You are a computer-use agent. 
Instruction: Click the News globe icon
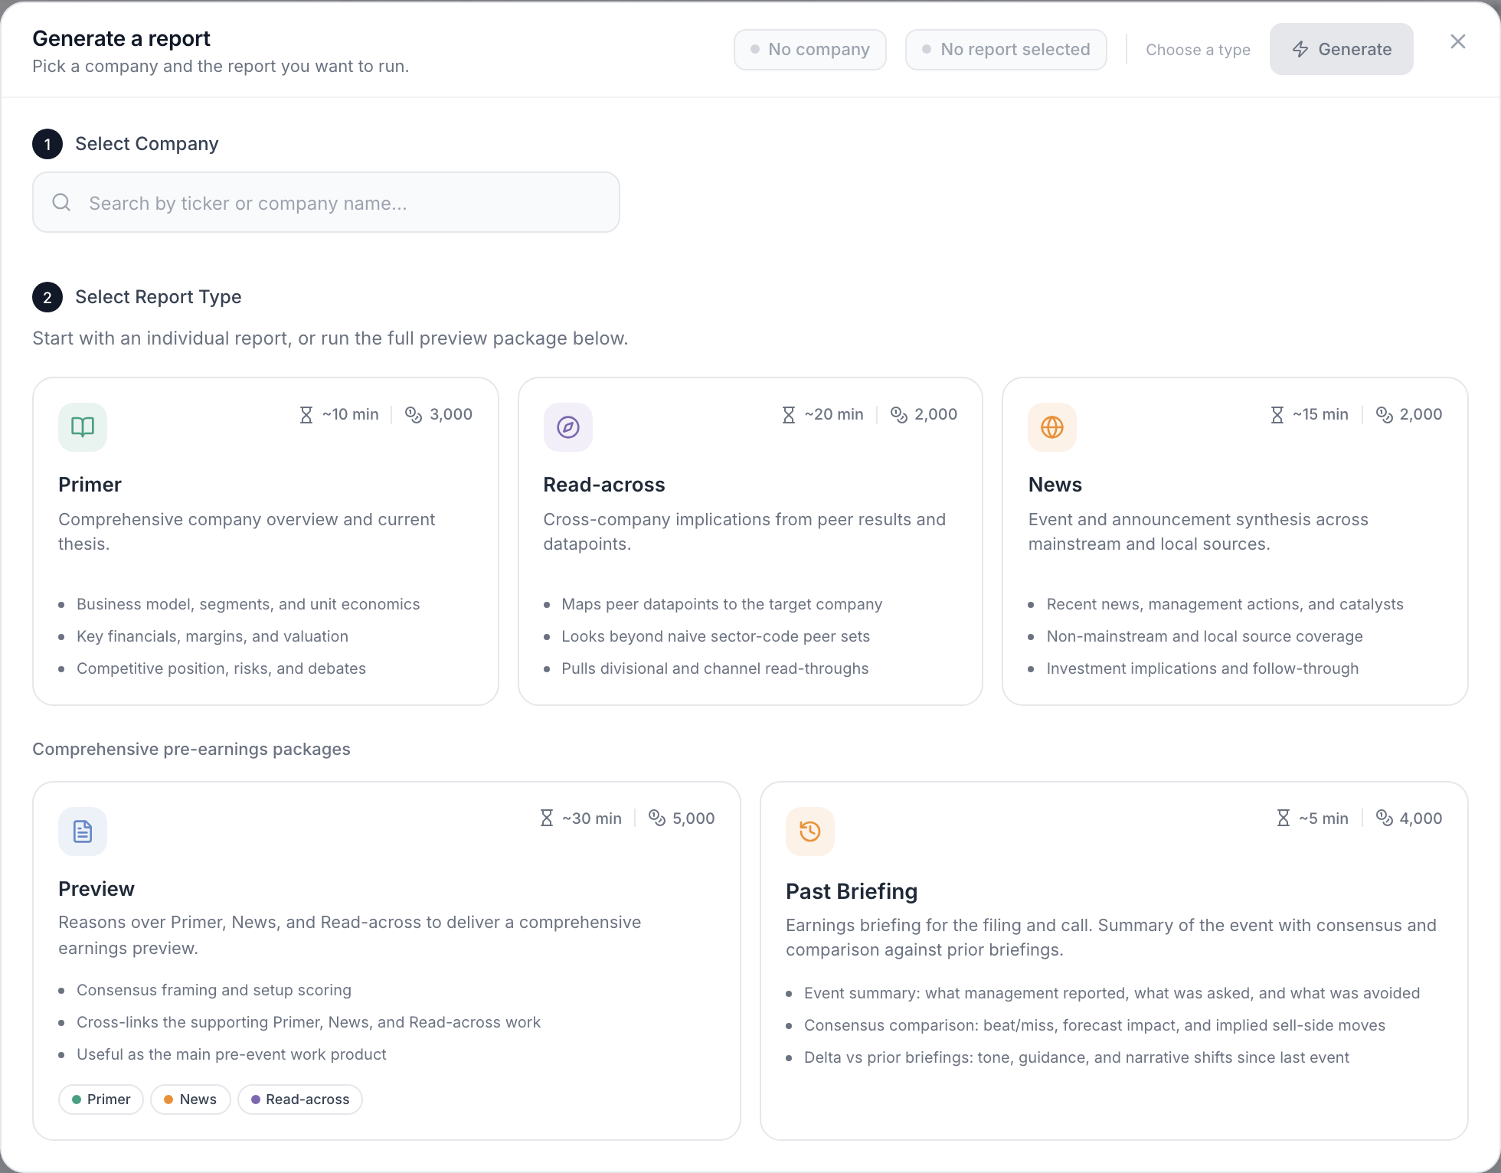[1052, 427]
